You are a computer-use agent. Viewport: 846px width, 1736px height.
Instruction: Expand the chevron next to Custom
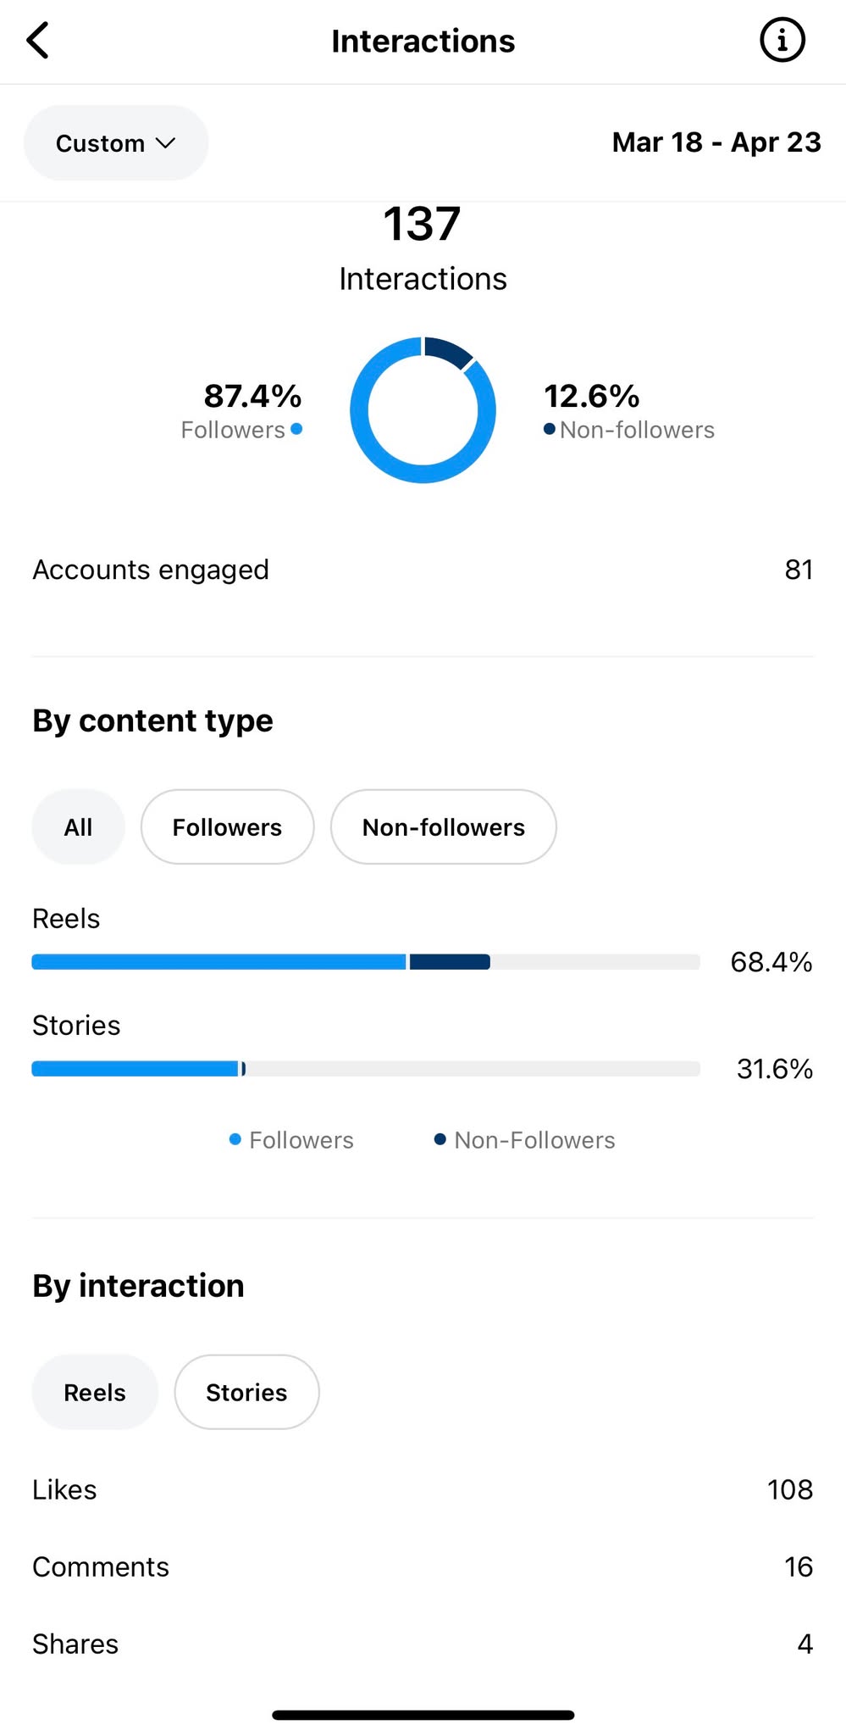(166, 143)
